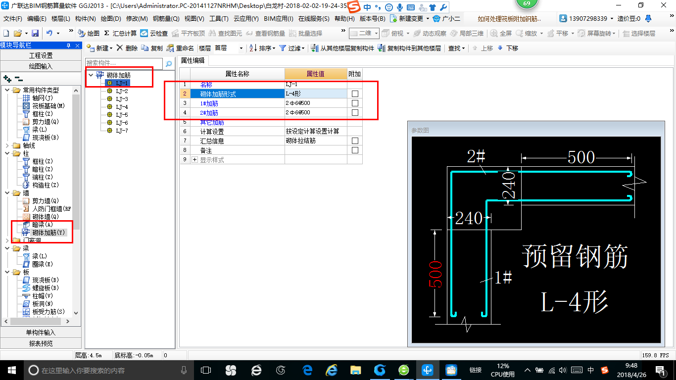Click 下移 move down arrow

coord(508,48)
